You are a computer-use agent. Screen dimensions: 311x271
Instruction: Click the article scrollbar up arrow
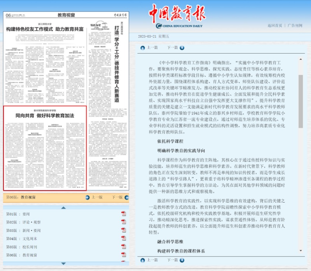(x=301, y=59)
